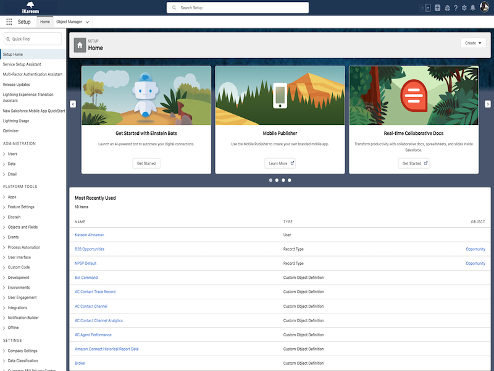Open Optimizer in sidebar
The image size is (494, 371).
pos(10,131)
